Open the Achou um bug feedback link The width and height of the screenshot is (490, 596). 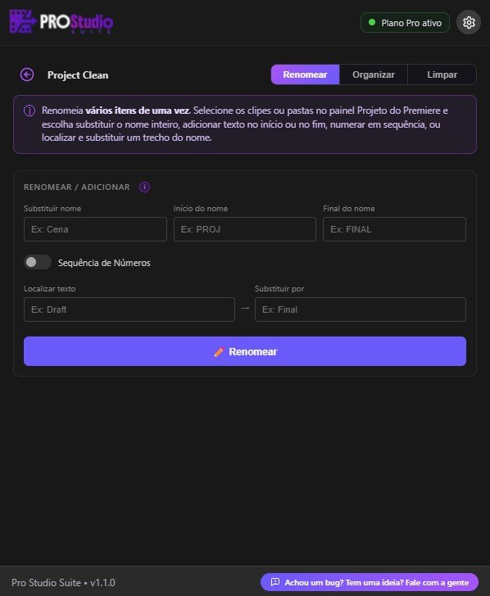[369, 582]
